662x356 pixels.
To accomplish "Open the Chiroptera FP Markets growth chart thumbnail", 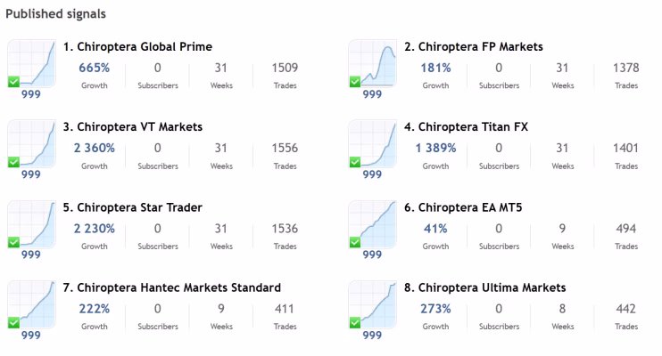I will (x=372, y=63).
